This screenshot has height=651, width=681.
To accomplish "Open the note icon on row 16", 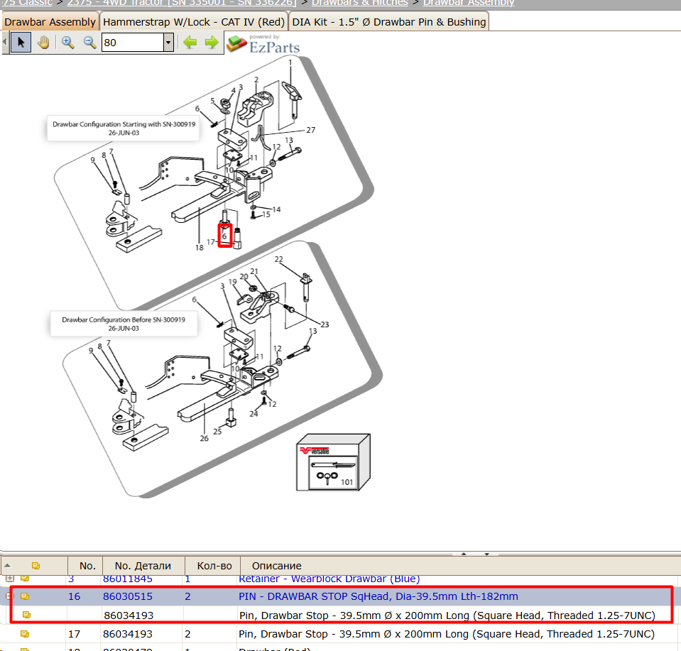I will coord(25,596).
